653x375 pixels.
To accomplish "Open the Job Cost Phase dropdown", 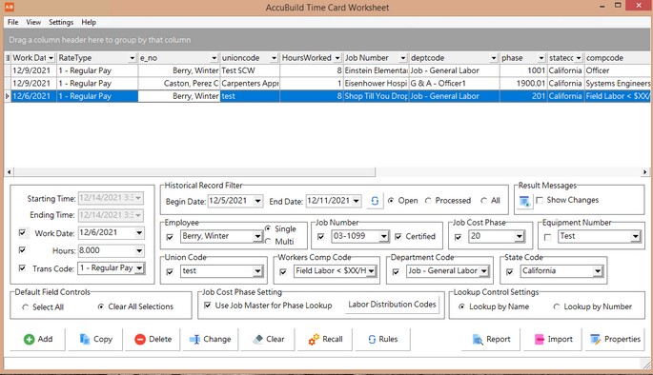I will point(519,237).
